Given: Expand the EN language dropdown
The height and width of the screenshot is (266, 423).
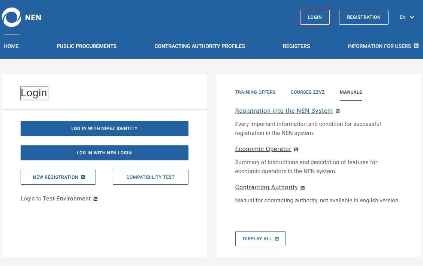Looking at the screenshot, I should pos(407,17).
